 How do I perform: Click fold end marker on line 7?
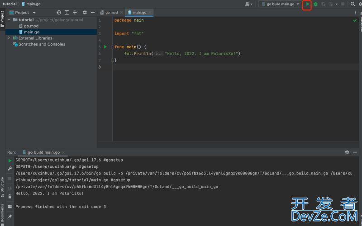112,60
